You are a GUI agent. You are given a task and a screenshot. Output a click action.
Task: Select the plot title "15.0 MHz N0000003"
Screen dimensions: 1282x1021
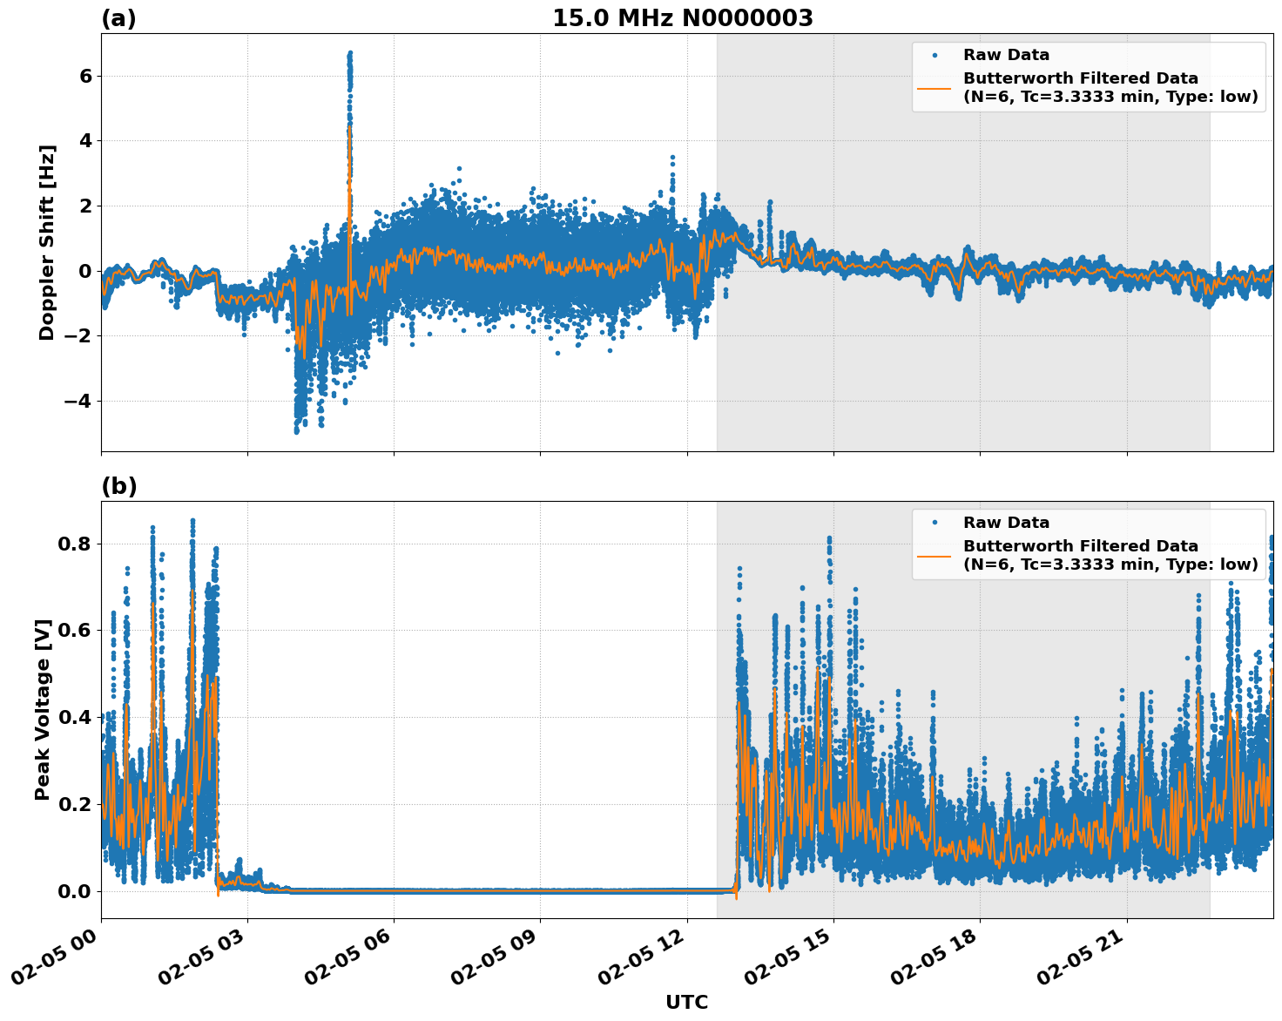pyautogui.click(x=682, y=18)
